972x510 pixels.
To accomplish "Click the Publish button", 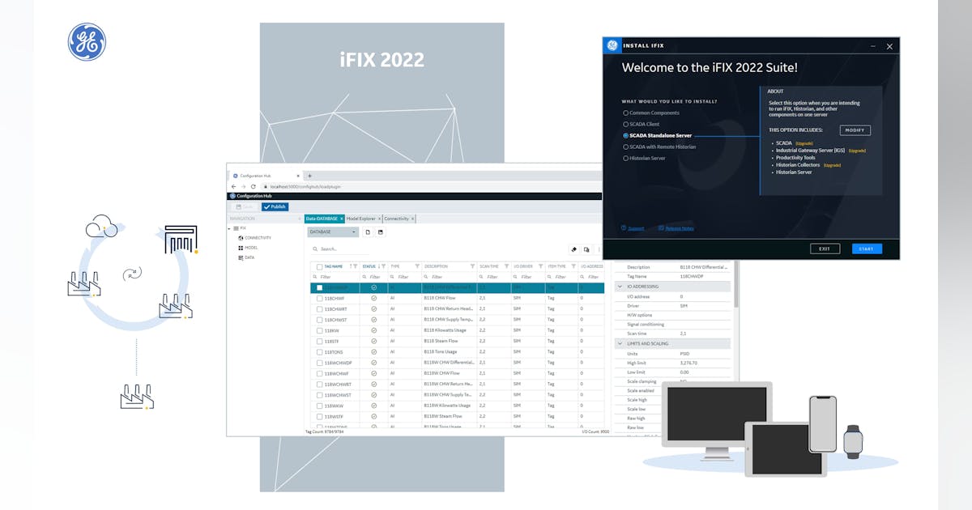I will coord(275,206).
